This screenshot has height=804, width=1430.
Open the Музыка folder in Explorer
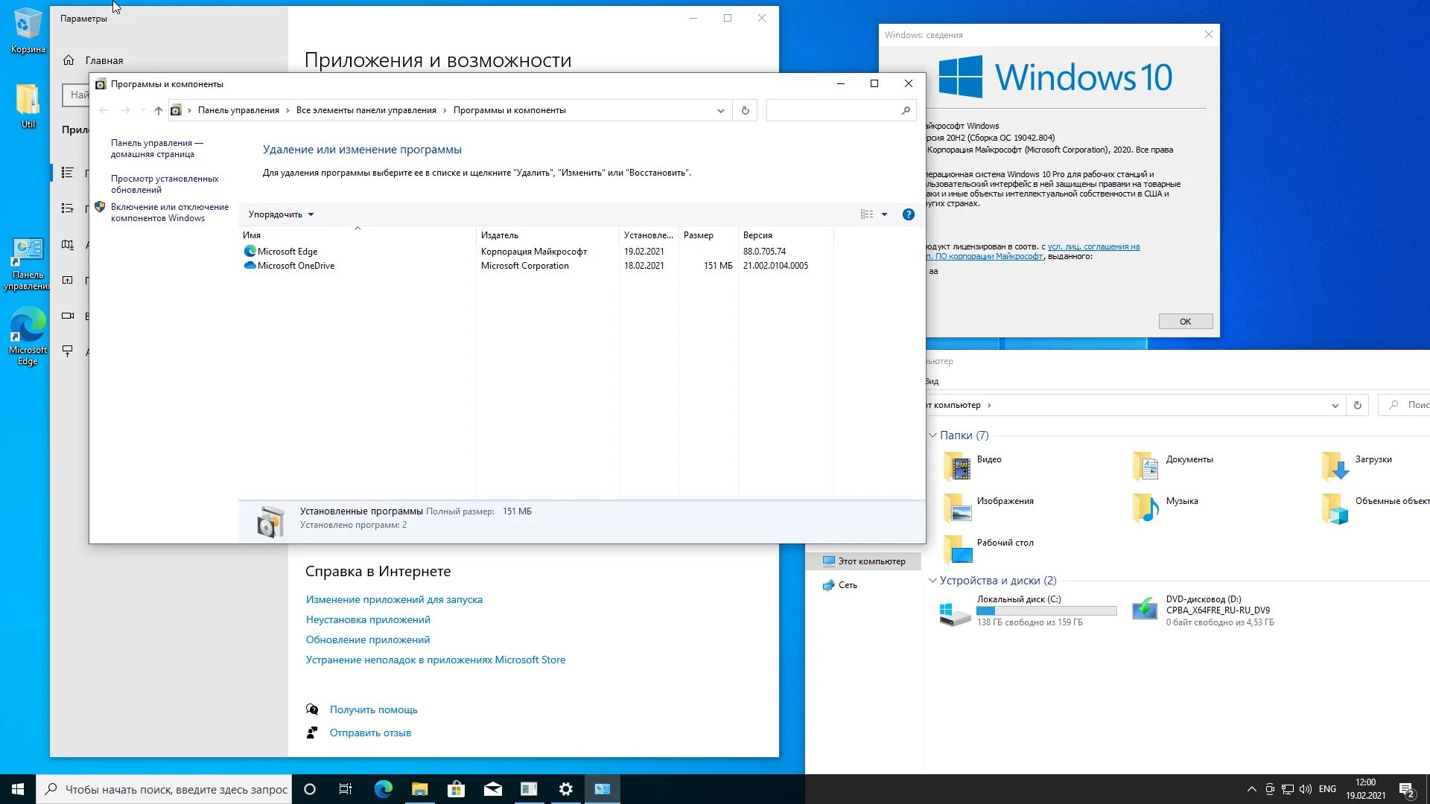1166,507
